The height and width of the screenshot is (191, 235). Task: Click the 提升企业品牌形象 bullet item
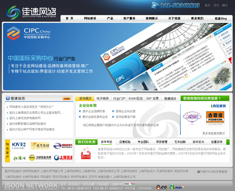(x=94, y=111)
